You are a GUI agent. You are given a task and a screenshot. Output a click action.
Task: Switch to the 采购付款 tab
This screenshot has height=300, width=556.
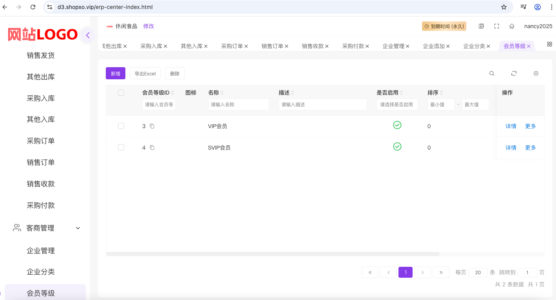(353, 46)
